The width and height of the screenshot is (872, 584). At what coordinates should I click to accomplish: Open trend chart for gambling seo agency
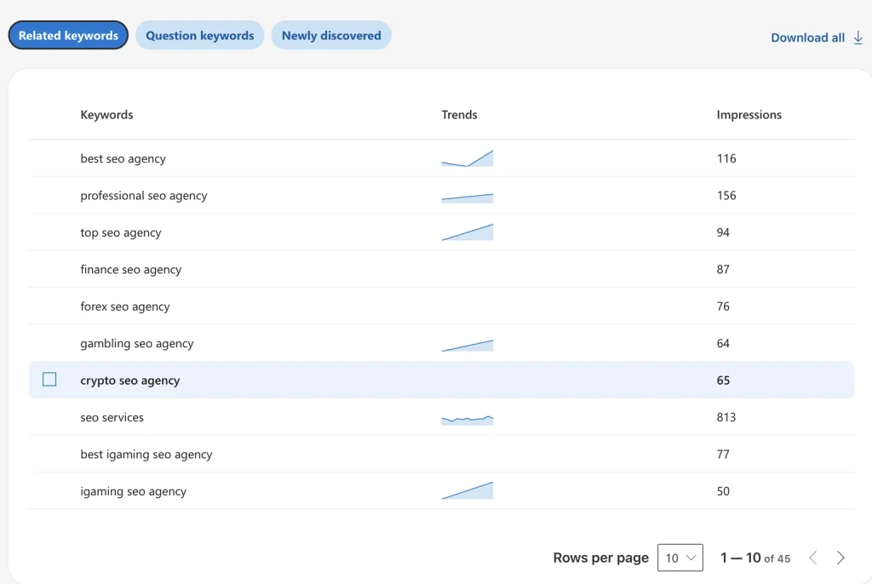pyautogui.click(x=468, y=346)
